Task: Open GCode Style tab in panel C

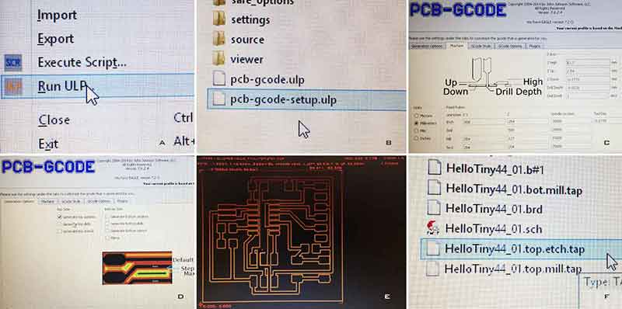Action: click(x=480, y=47)
